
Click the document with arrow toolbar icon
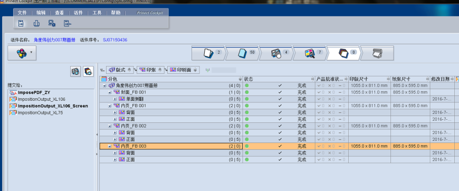pyautogui.click(x=68, y=23)
